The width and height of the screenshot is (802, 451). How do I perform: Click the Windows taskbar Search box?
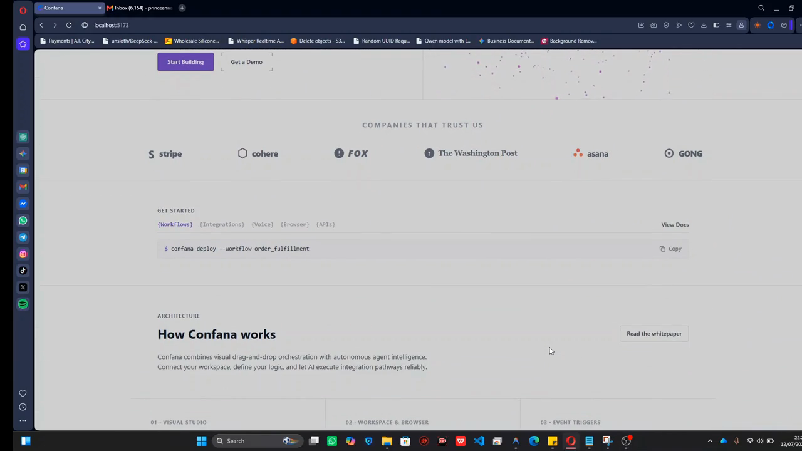click(257, 441)
